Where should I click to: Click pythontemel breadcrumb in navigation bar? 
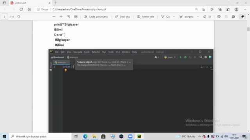(x=57, y=57)
